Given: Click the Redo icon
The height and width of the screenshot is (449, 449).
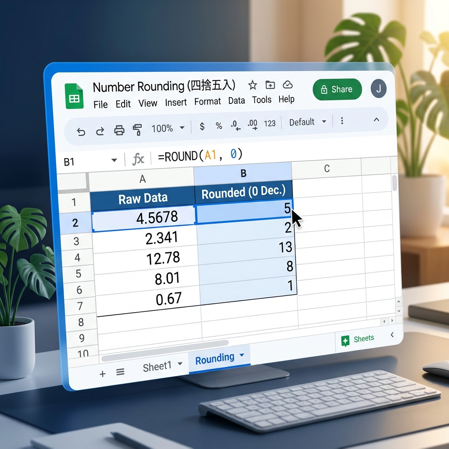Looking at the screenshot, I should point(100,132).
